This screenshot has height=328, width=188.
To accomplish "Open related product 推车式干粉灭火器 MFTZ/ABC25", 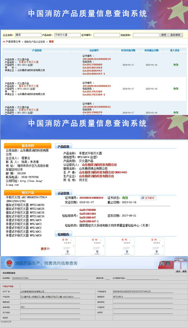I will tap(25, 209).
